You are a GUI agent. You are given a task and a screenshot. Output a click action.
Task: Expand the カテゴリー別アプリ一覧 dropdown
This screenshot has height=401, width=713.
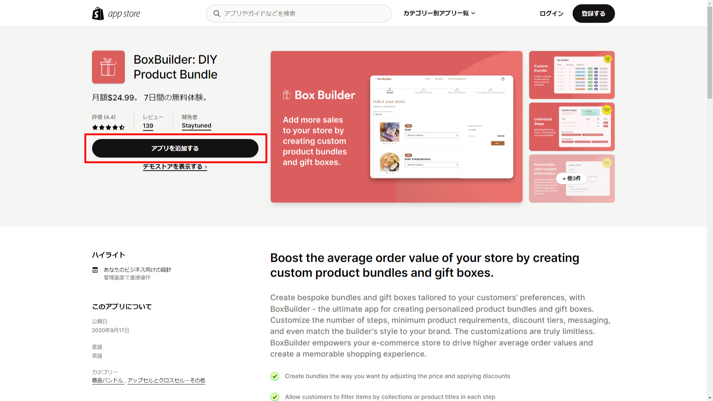pyautogui.click(x=439, y=13)
